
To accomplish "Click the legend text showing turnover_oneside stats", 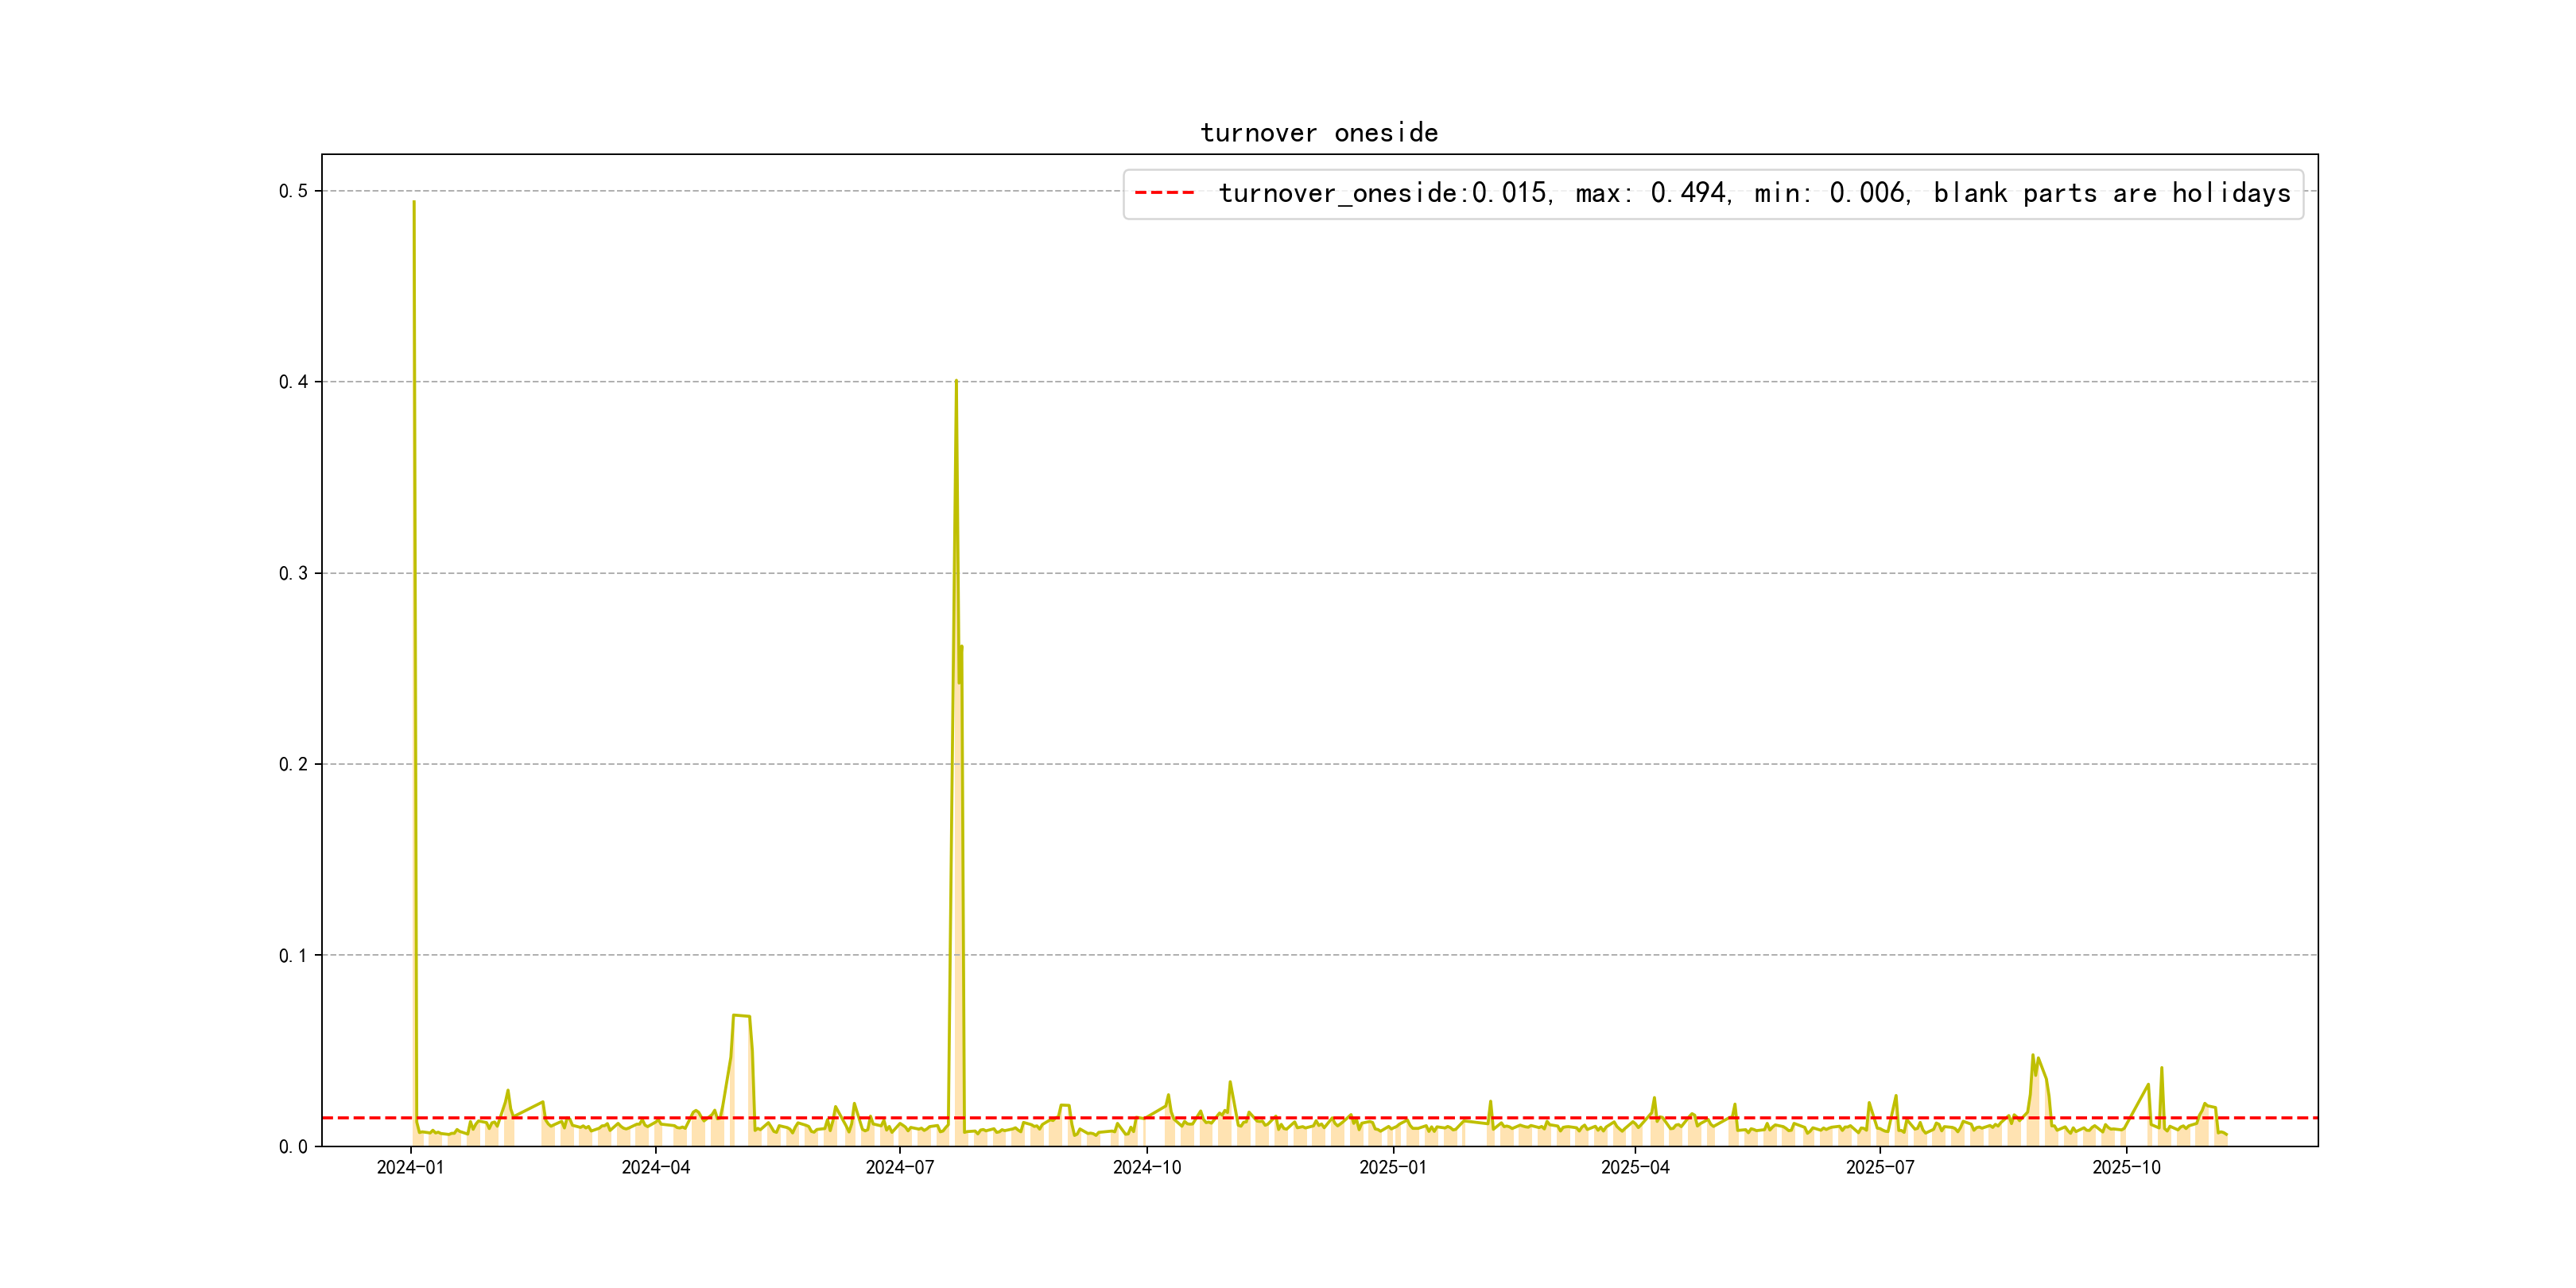I will 1754,193.
